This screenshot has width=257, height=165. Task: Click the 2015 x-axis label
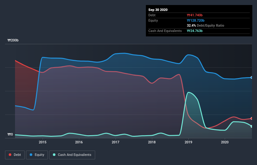(43, 142)
